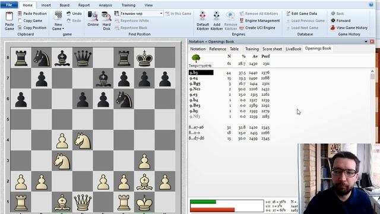Open Engine Management

tap(259, 21)
